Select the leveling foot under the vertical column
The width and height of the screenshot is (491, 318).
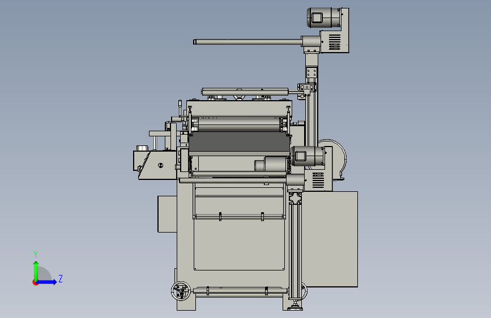click(295, 306)
